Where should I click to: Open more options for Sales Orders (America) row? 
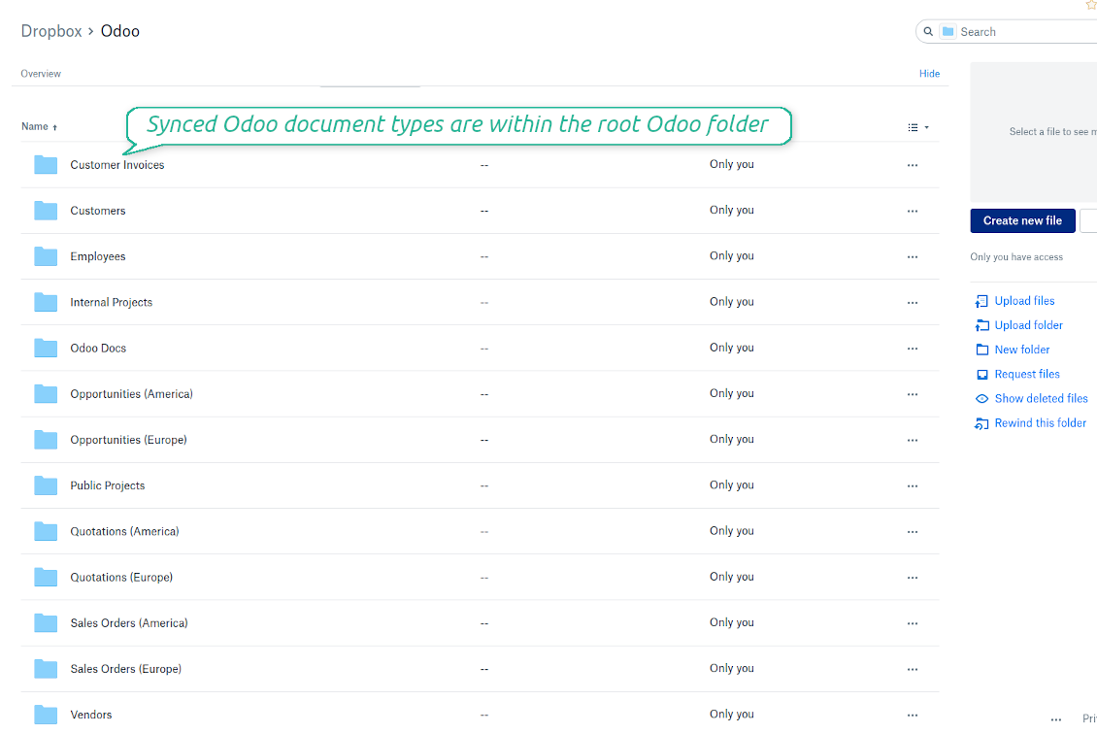913,623
